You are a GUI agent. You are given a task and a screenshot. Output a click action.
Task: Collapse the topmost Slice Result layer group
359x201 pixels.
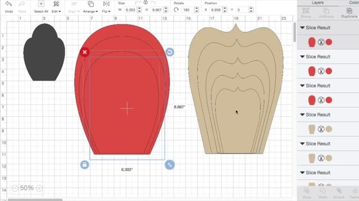(x=302, y=28)
